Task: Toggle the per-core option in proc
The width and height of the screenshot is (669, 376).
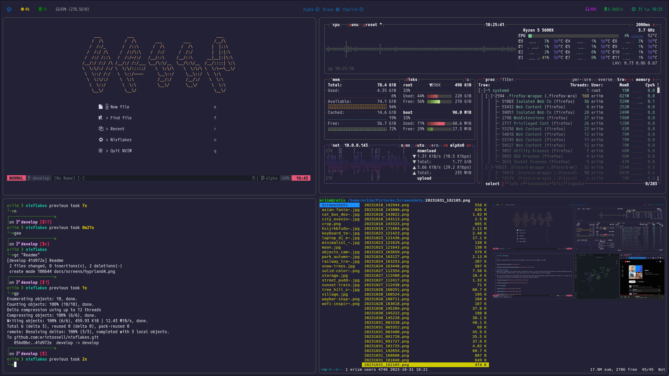Action: tap(581, 80)
